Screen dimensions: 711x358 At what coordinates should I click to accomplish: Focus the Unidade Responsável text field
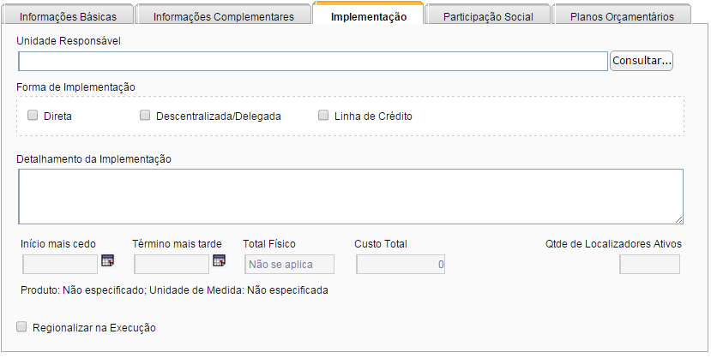coord(313,62)
